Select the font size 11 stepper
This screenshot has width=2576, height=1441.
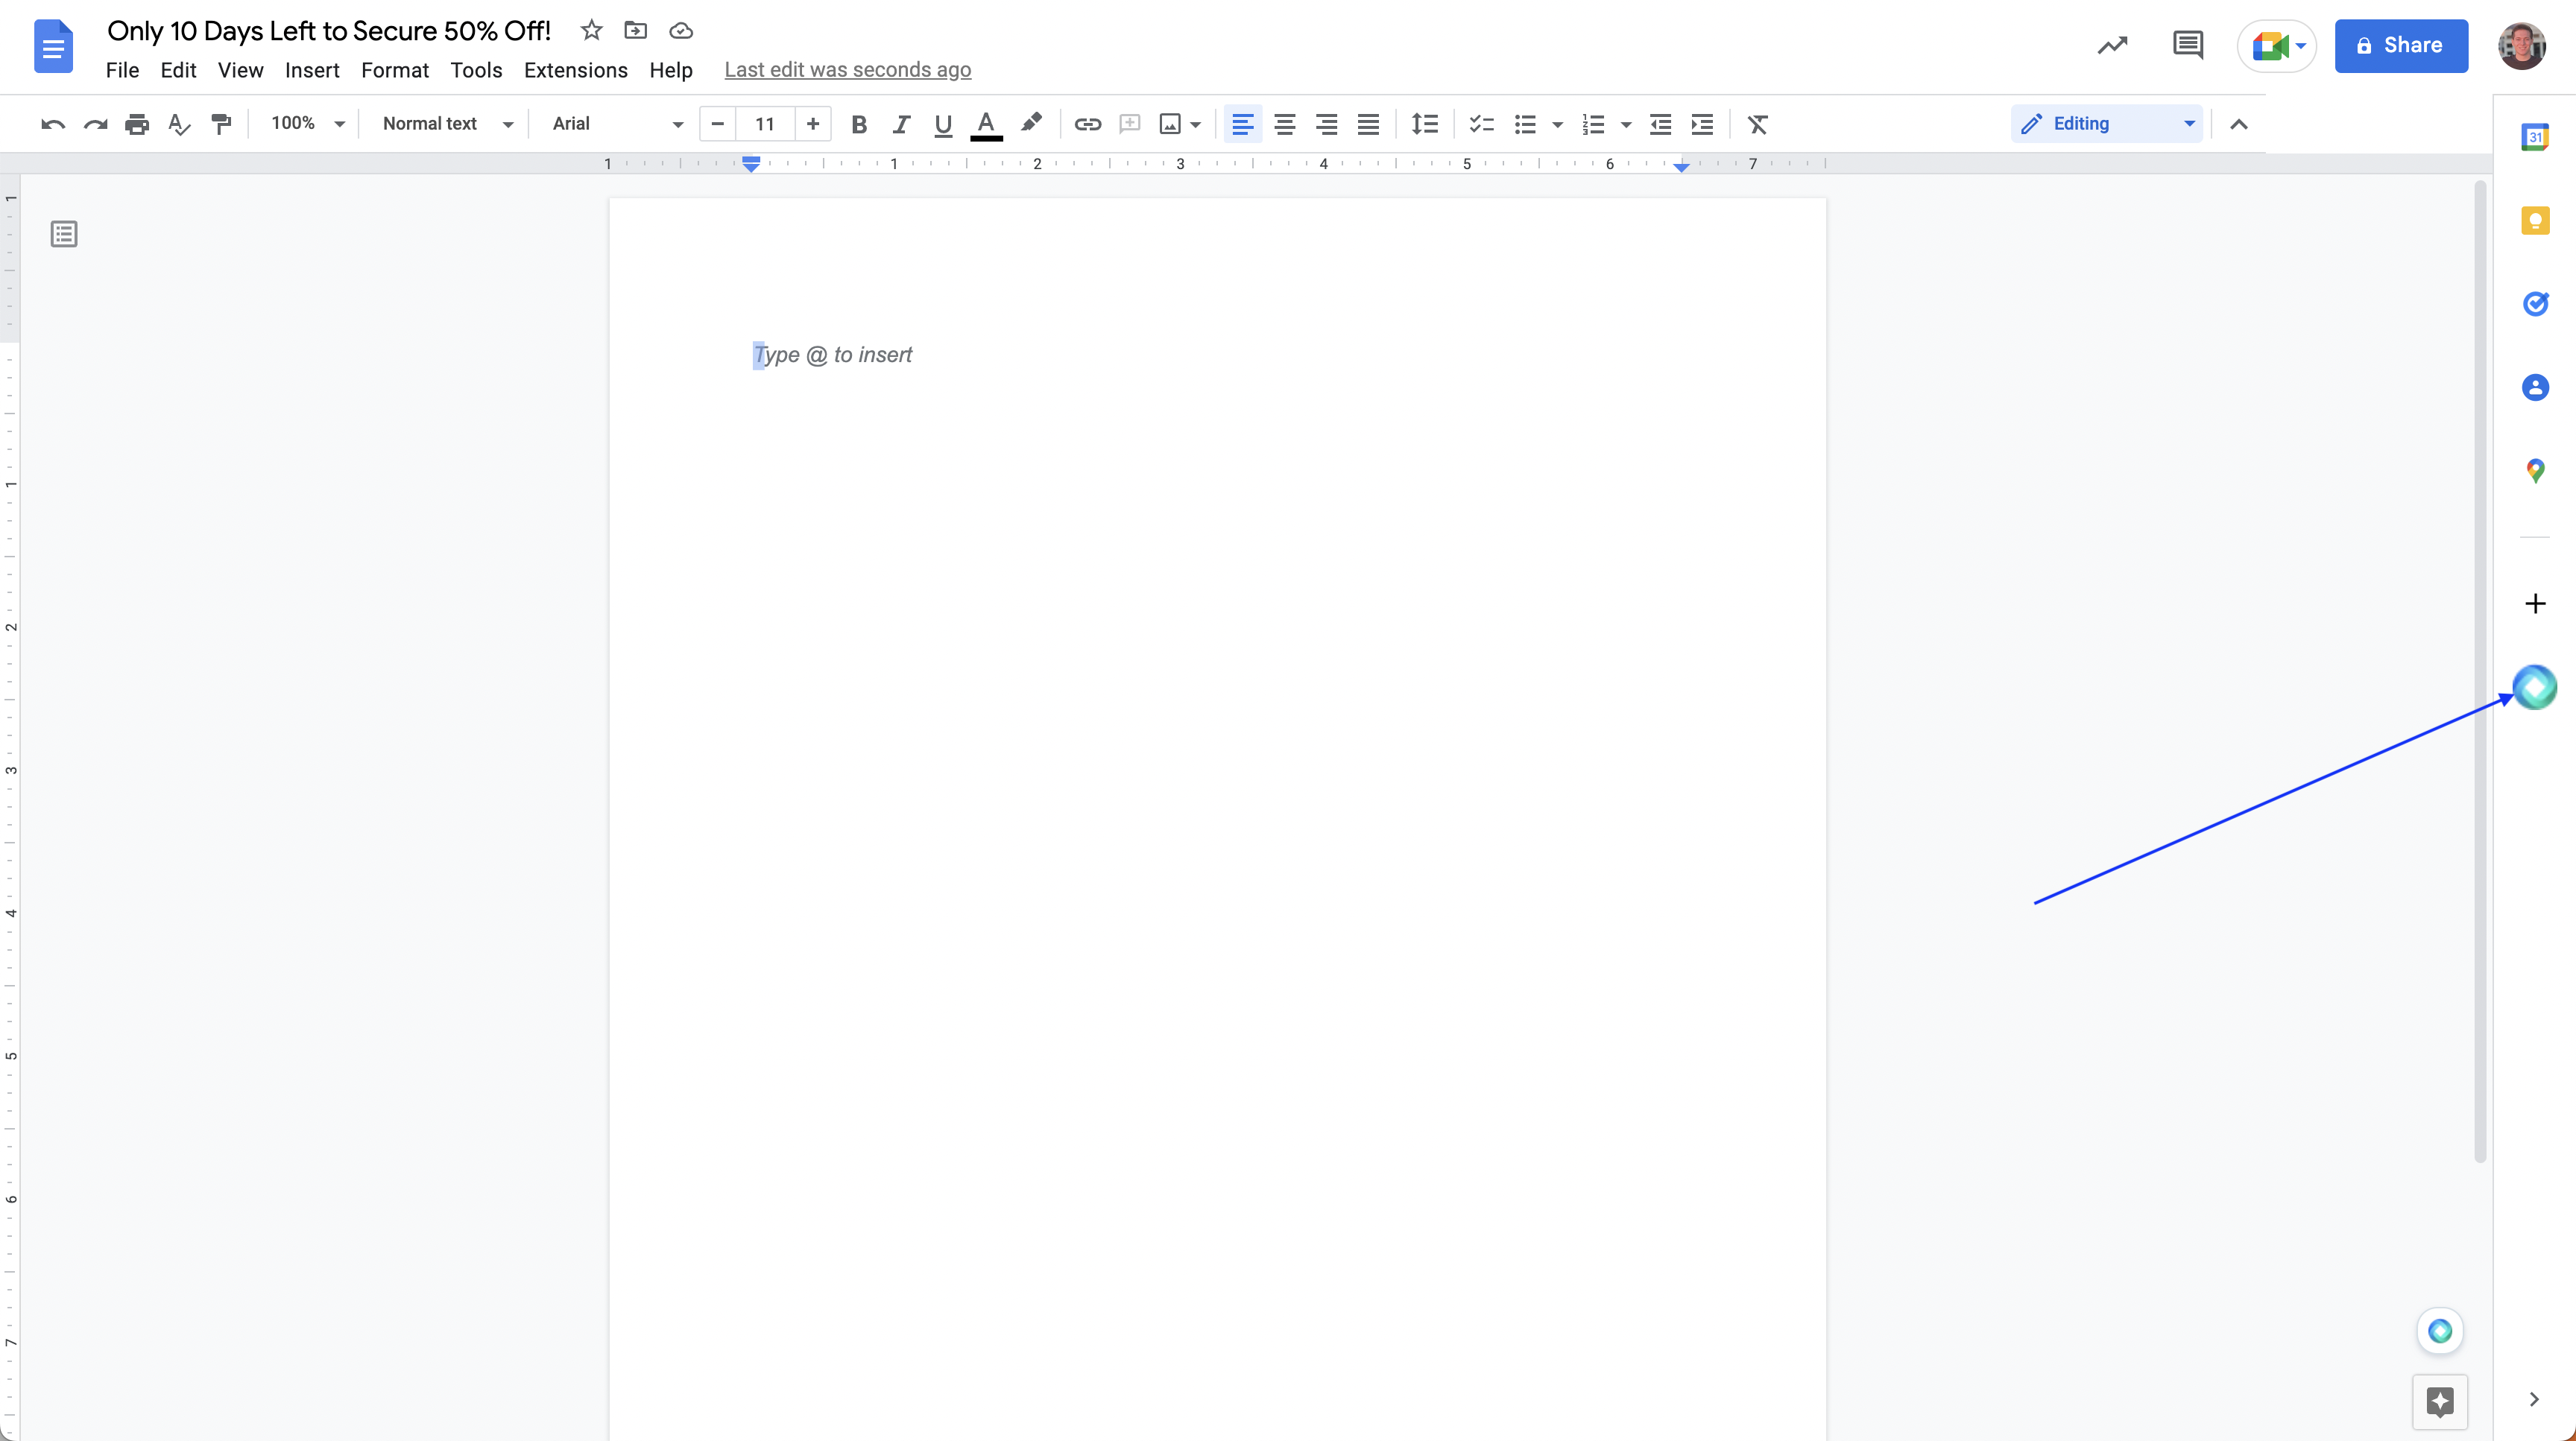tap(764, 124)
